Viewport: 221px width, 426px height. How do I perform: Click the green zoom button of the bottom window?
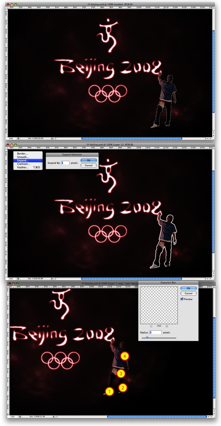[x=17, y=283]
